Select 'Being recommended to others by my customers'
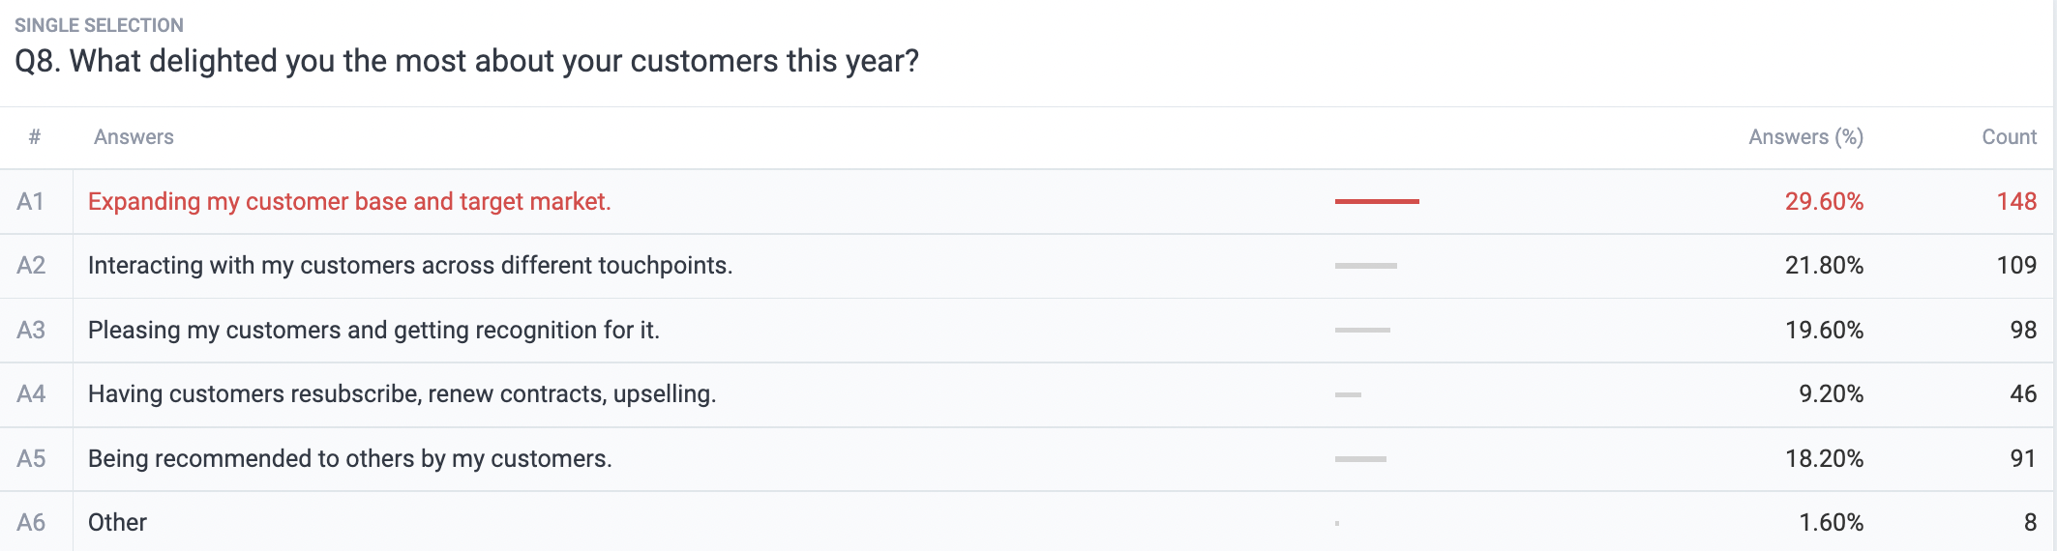 (x=350, y=458)
